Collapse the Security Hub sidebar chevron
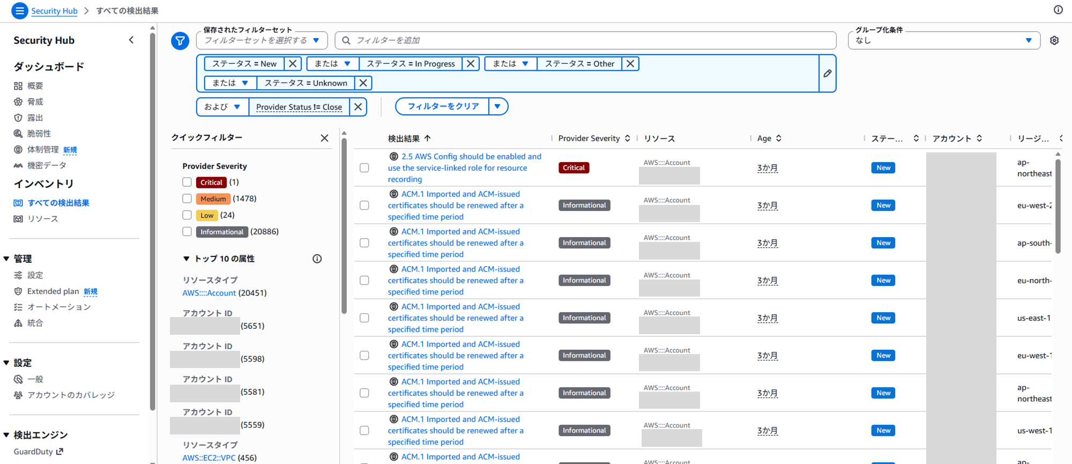The height and width of the screenshot is (464, 1072). (x=131, y=40)
